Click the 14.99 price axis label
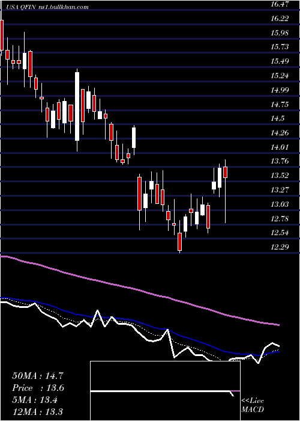This screenshot has width=300, height=421. click(280, 90)
